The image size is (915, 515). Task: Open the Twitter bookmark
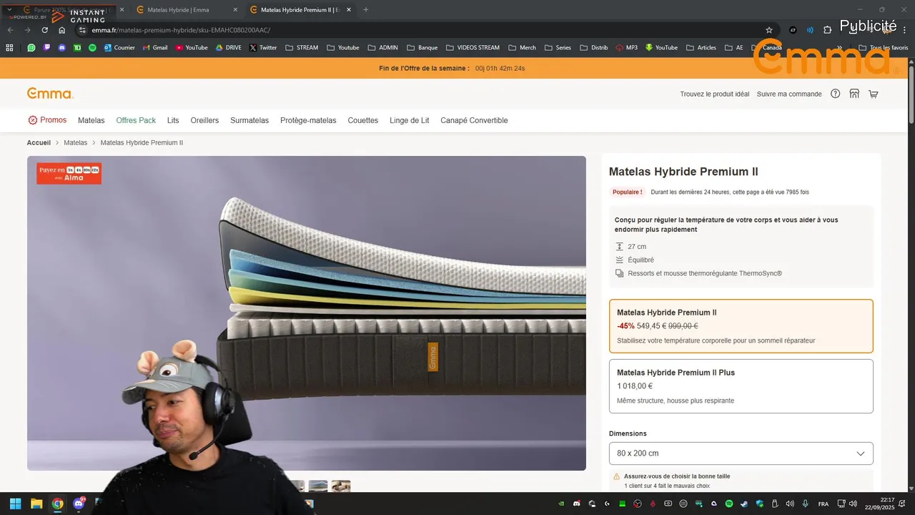(x=263, y=48)
